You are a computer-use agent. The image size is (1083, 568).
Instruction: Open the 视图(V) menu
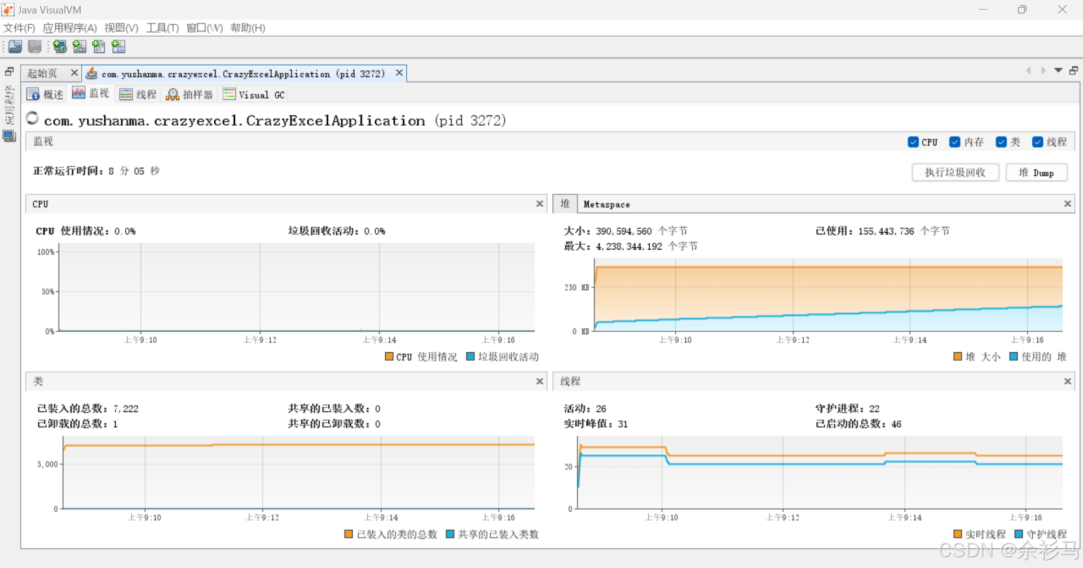coord(121,28)
